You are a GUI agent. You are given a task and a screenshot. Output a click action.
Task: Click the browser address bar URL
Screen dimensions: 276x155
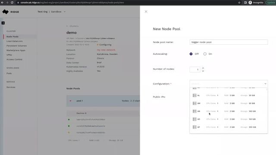pyautogui.click(x=72, y=3)
